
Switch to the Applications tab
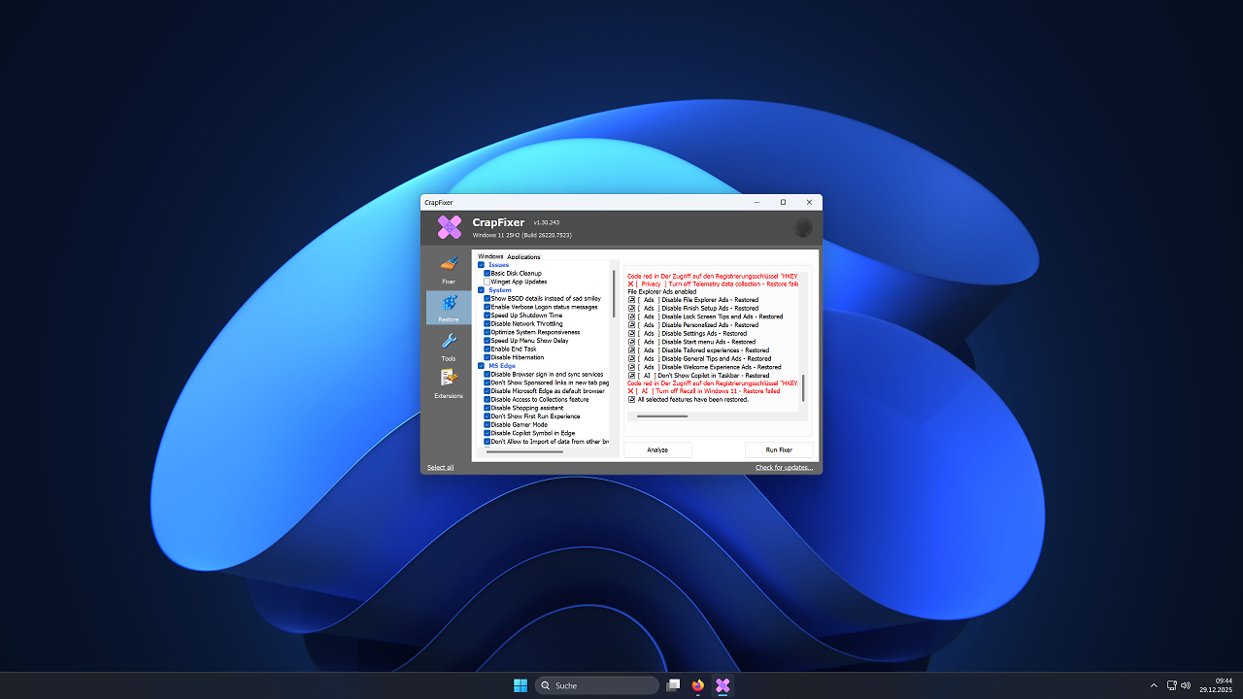[x=523, y=256]
